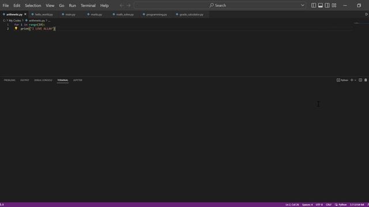Click My Codes in the breadcrumb
Screen dimensions: 369x207
pyautogui.click(x=15, y=21)
